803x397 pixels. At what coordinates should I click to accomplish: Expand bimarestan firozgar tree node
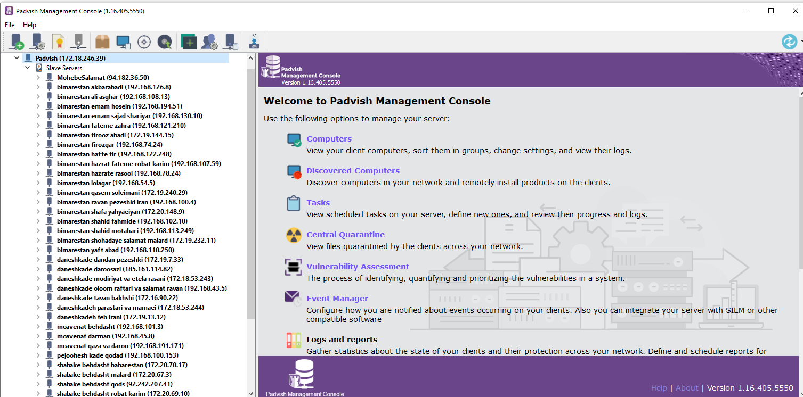click(x=38, y=145)
